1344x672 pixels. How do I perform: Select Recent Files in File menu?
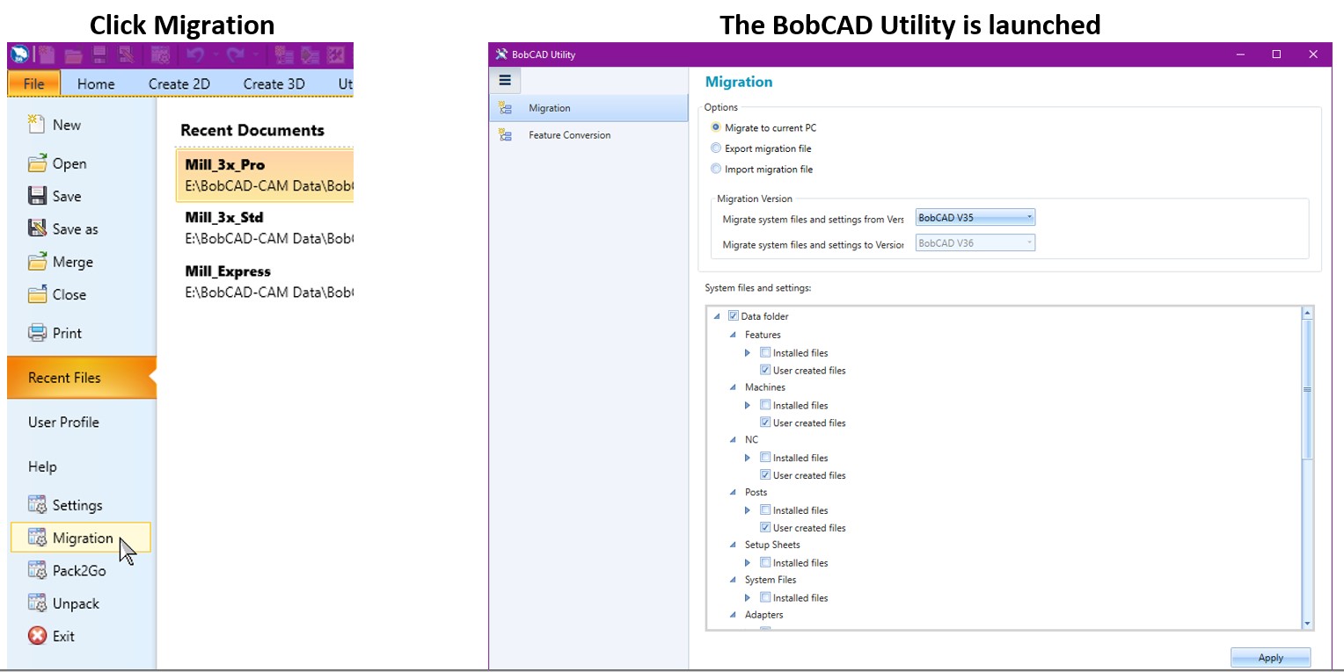click(82, 378)
